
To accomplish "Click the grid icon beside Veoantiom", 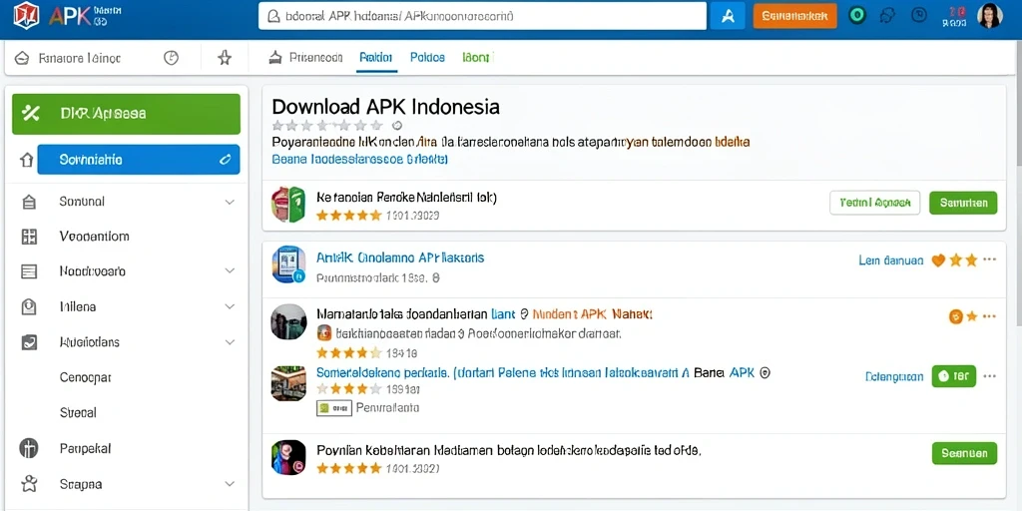I will click(x=29, y=237).
